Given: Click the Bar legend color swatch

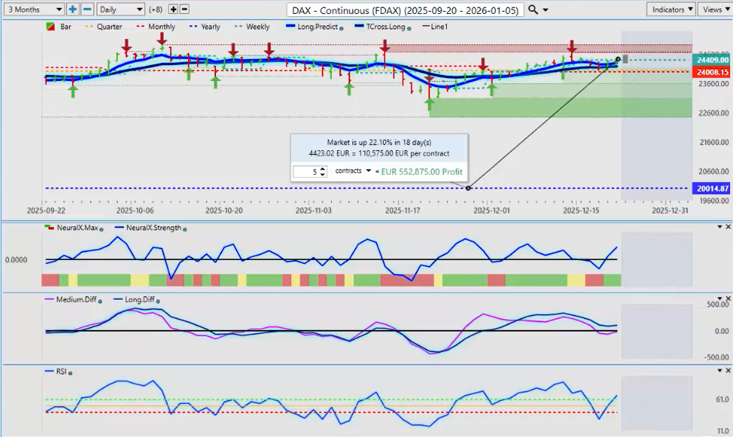Looking at the screenshot, I should 49,27.
